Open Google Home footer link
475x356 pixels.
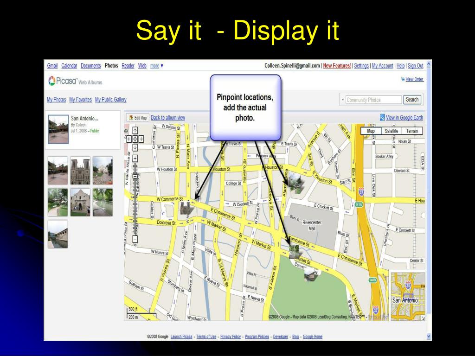[x=313, y=337]
